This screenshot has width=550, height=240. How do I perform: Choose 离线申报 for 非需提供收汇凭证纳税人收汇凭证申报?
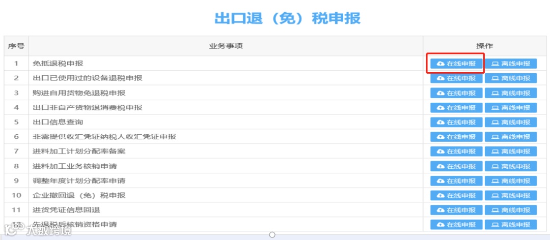tap(511, 137)
